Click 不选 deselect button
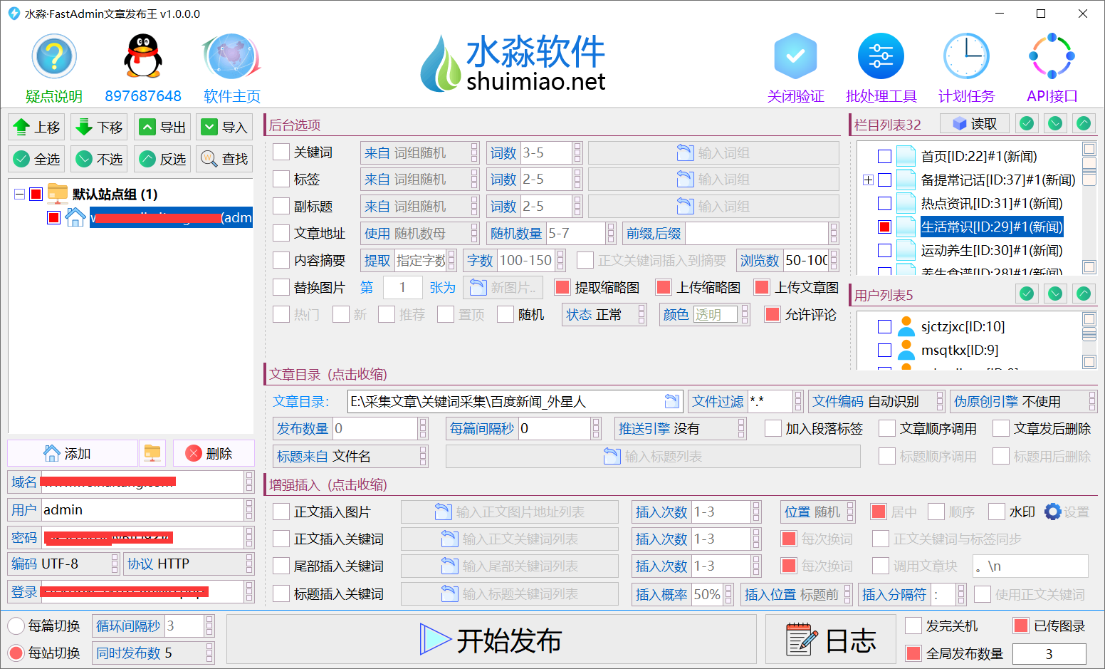The image size is (1105, 669). (99, 159)
